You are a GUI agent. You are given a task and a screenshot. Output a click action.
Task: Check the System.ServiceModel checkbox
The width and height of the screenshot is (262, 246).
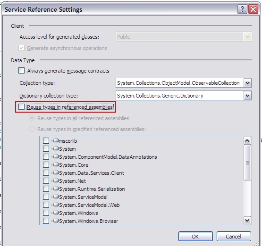pyautogui.click(x=46, y=197)
